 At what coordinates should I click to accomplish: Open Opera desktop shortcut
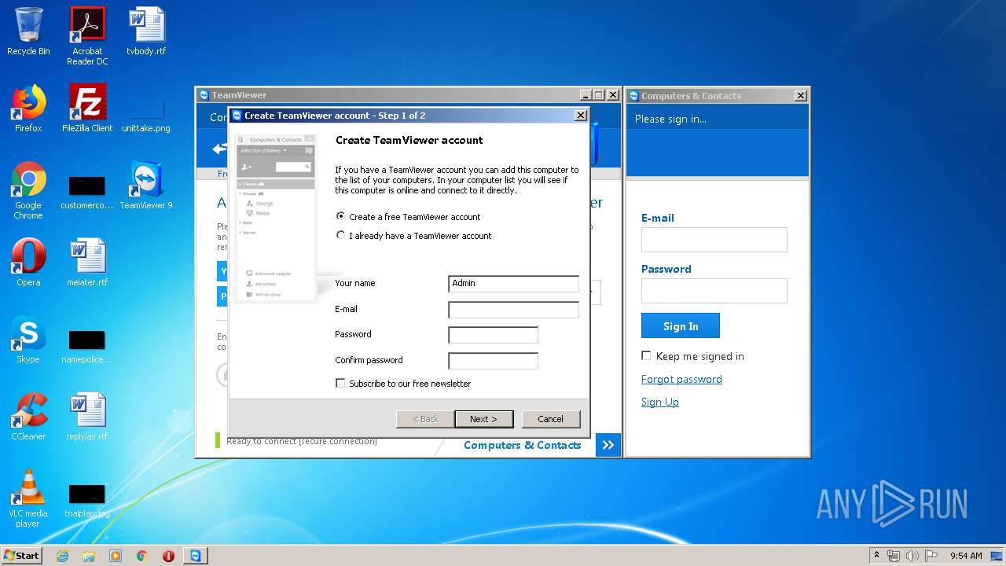[28, 263]
